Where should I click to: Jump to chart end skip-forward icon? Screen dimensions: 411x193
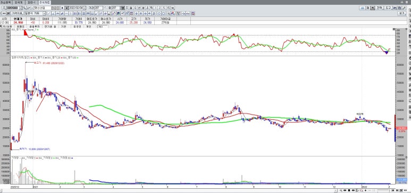tap(397, 190)
